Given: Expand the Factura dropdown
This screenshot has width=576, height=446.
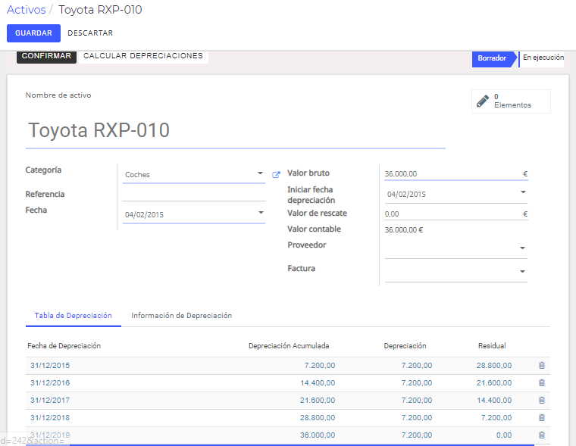Looking at the screenshot, I should tap(522, 272).
